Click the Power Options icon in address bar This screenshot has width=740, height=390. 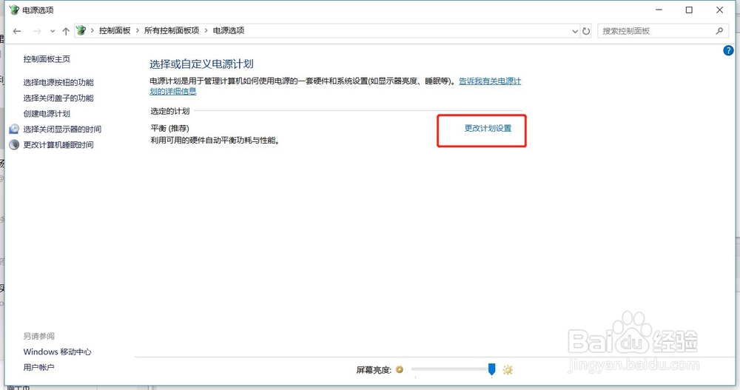[81, 30]
